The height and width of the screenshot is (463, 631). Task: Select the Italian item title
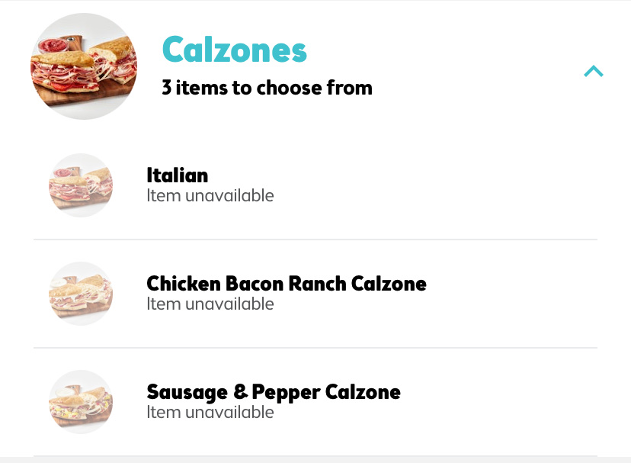[x=177, y=175]
